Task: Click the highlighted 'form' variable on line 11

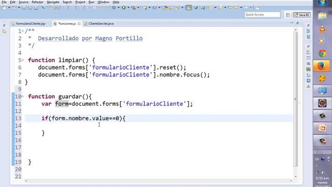Action: (62, 104)
